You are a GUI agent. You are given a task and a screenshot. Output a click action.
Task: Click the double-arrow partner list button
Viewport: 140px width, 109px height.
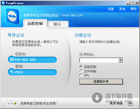(130, 103)
